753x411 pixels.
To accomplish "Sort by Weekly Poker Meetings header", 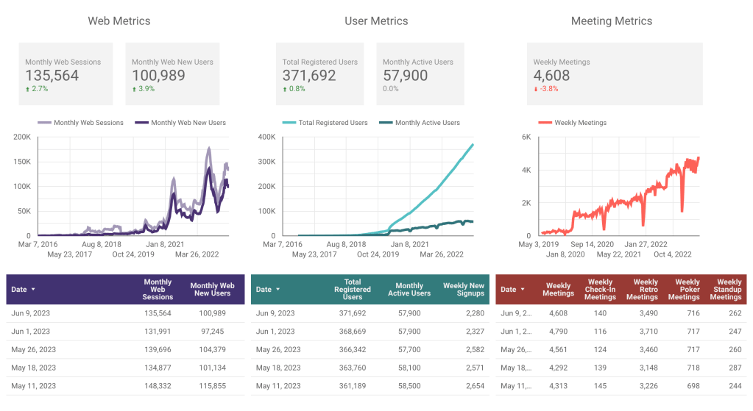I will (684, 290).
